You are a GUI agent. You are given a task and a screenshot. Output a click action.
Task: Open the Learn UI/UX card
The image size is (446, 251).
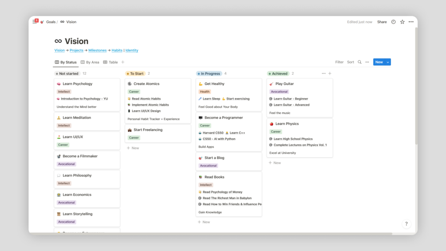coord(87,140)
